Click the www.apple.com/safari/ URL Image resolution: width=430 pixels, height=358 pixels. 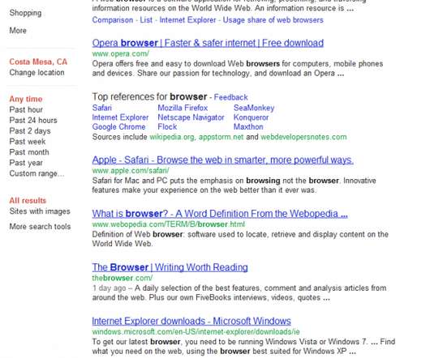tap(131, 171)
